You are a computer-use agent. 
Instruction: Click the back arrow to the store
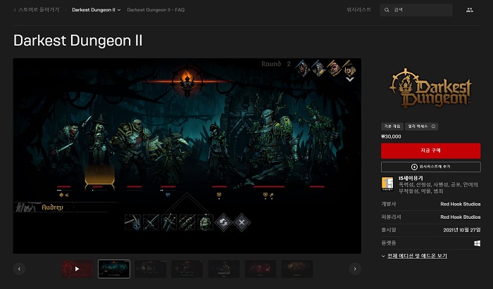coord(15,11)
